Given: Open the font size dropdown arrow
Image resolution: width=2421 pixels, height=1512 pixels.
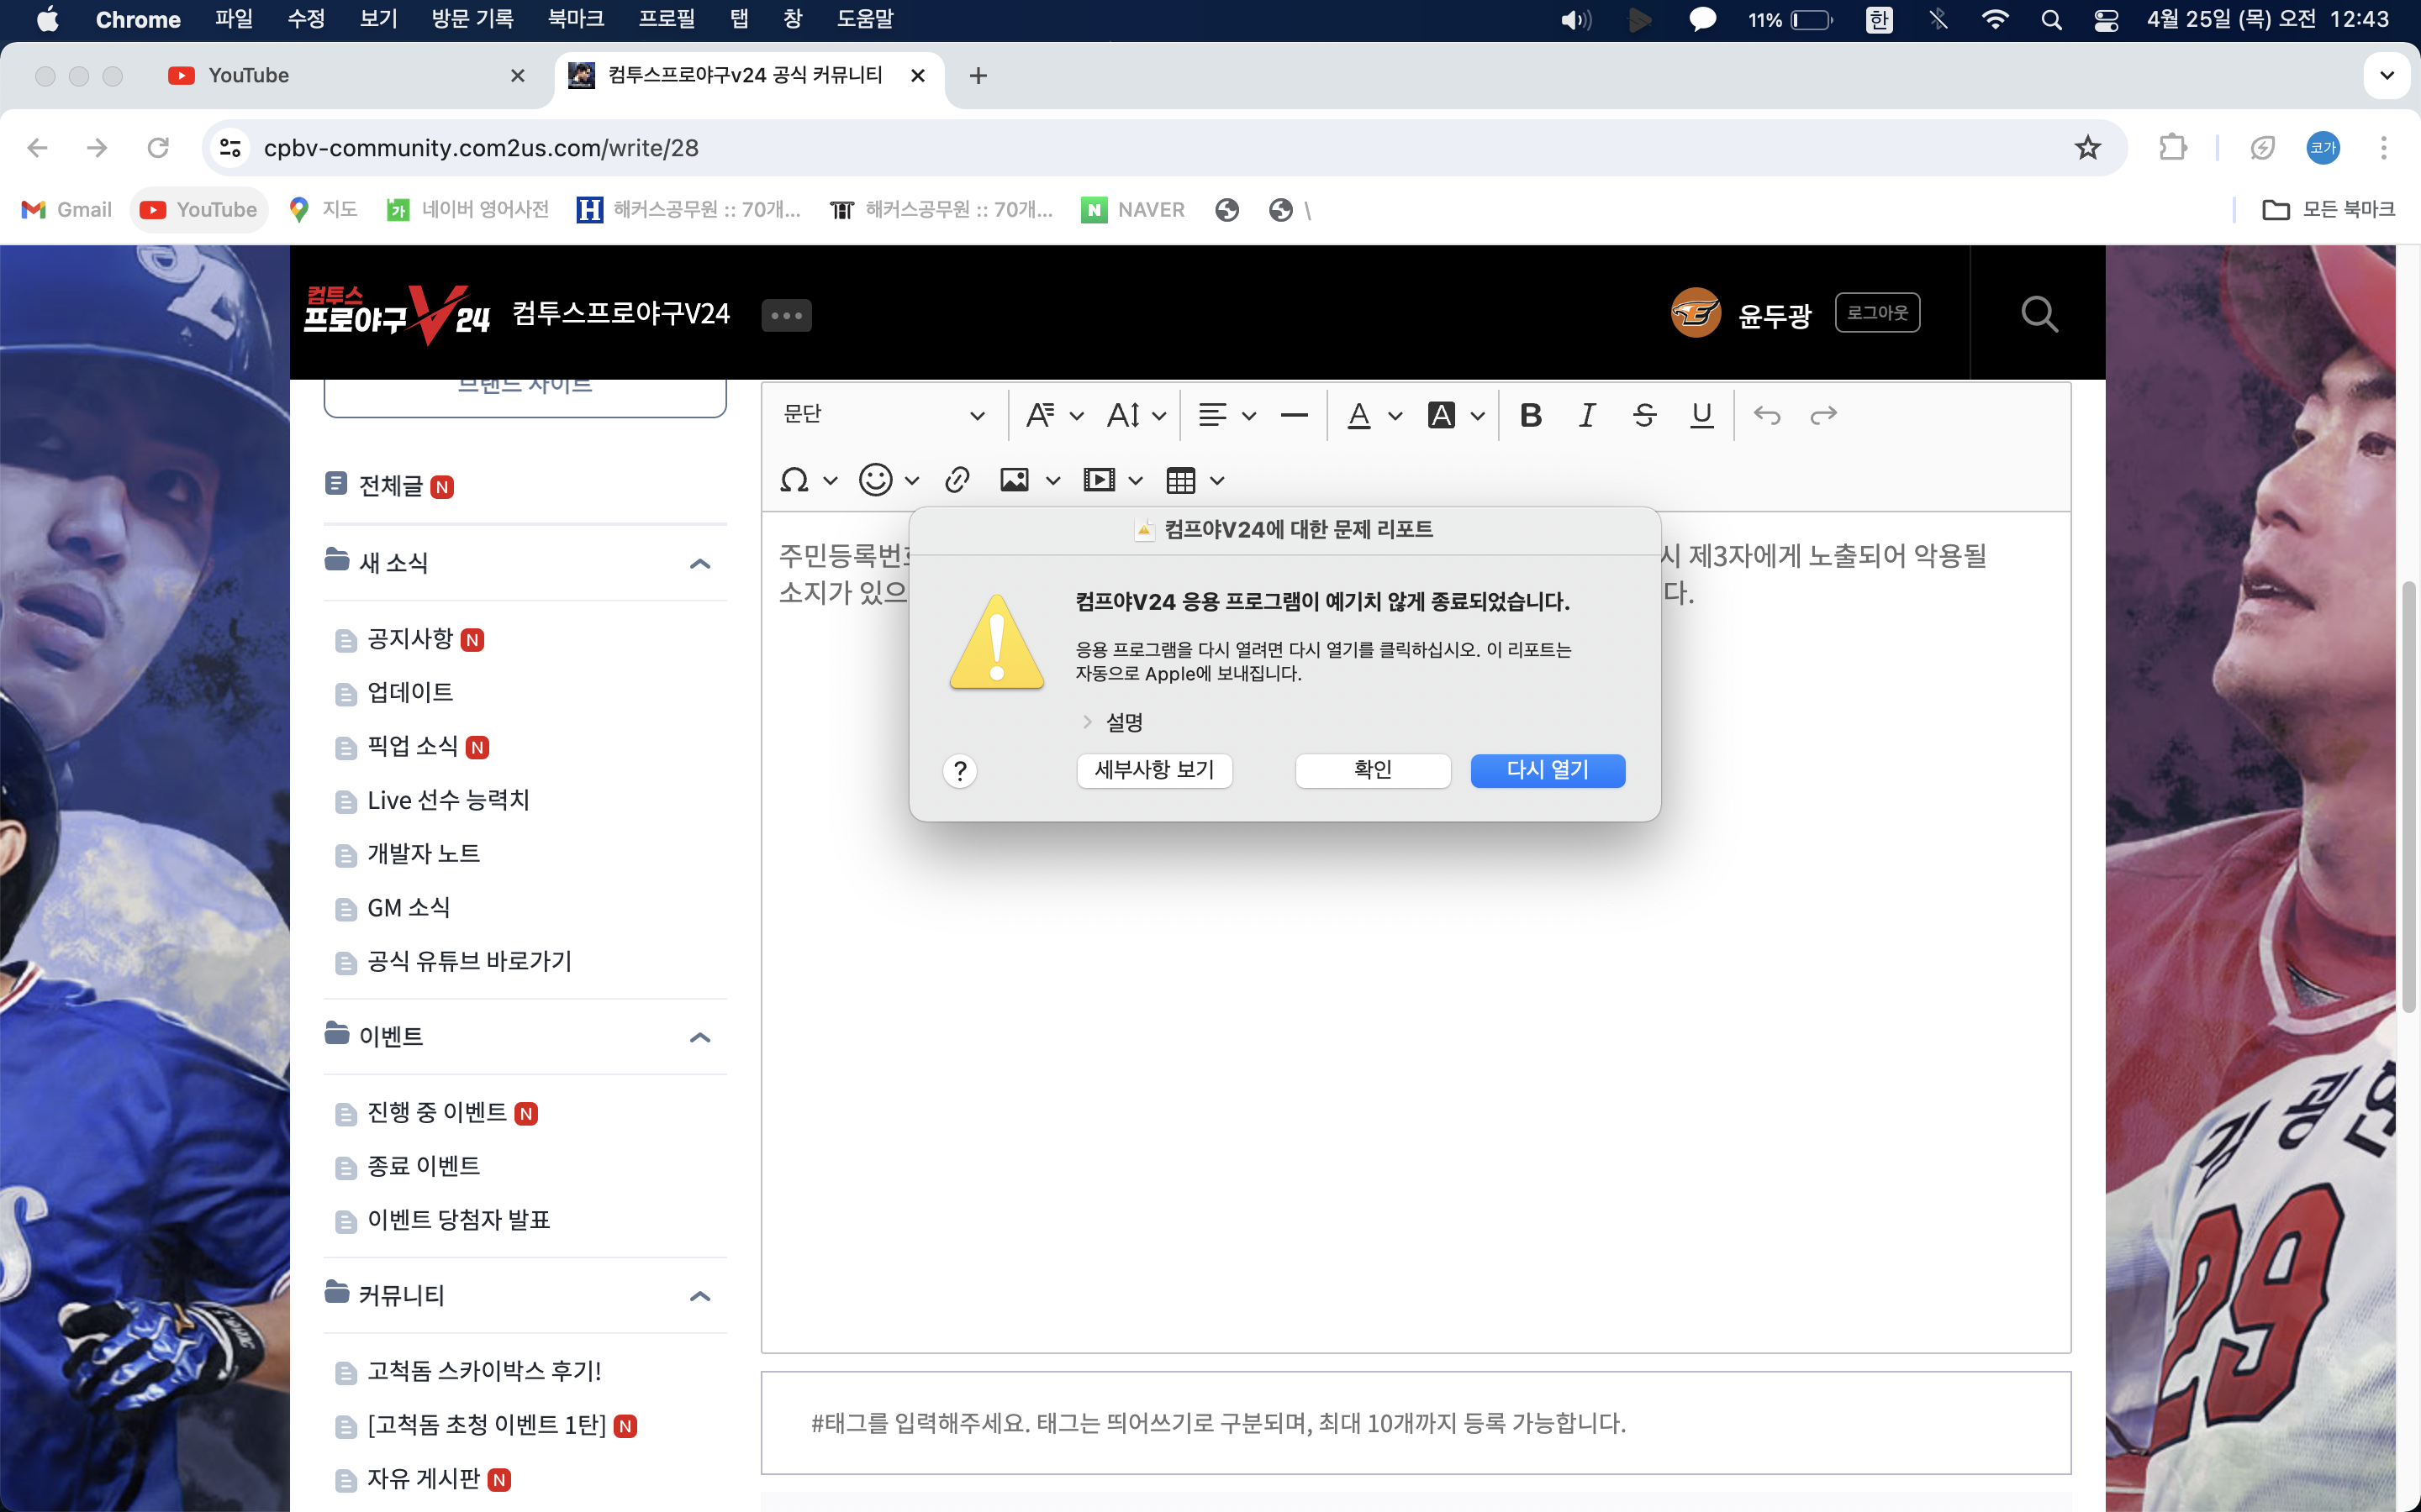Looking at the screenshot, I should (1159, 416).
